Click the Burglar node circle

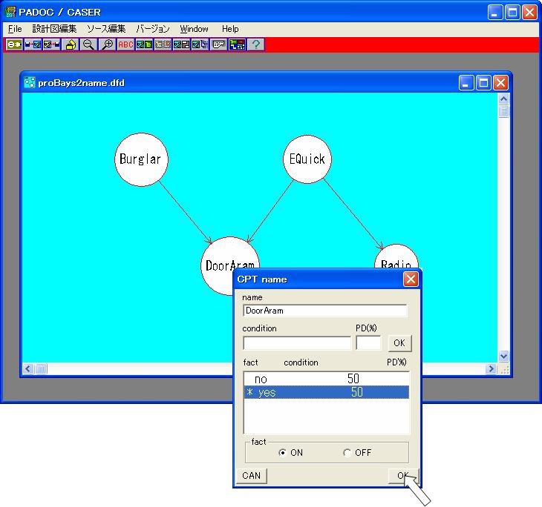coord(140,159)
